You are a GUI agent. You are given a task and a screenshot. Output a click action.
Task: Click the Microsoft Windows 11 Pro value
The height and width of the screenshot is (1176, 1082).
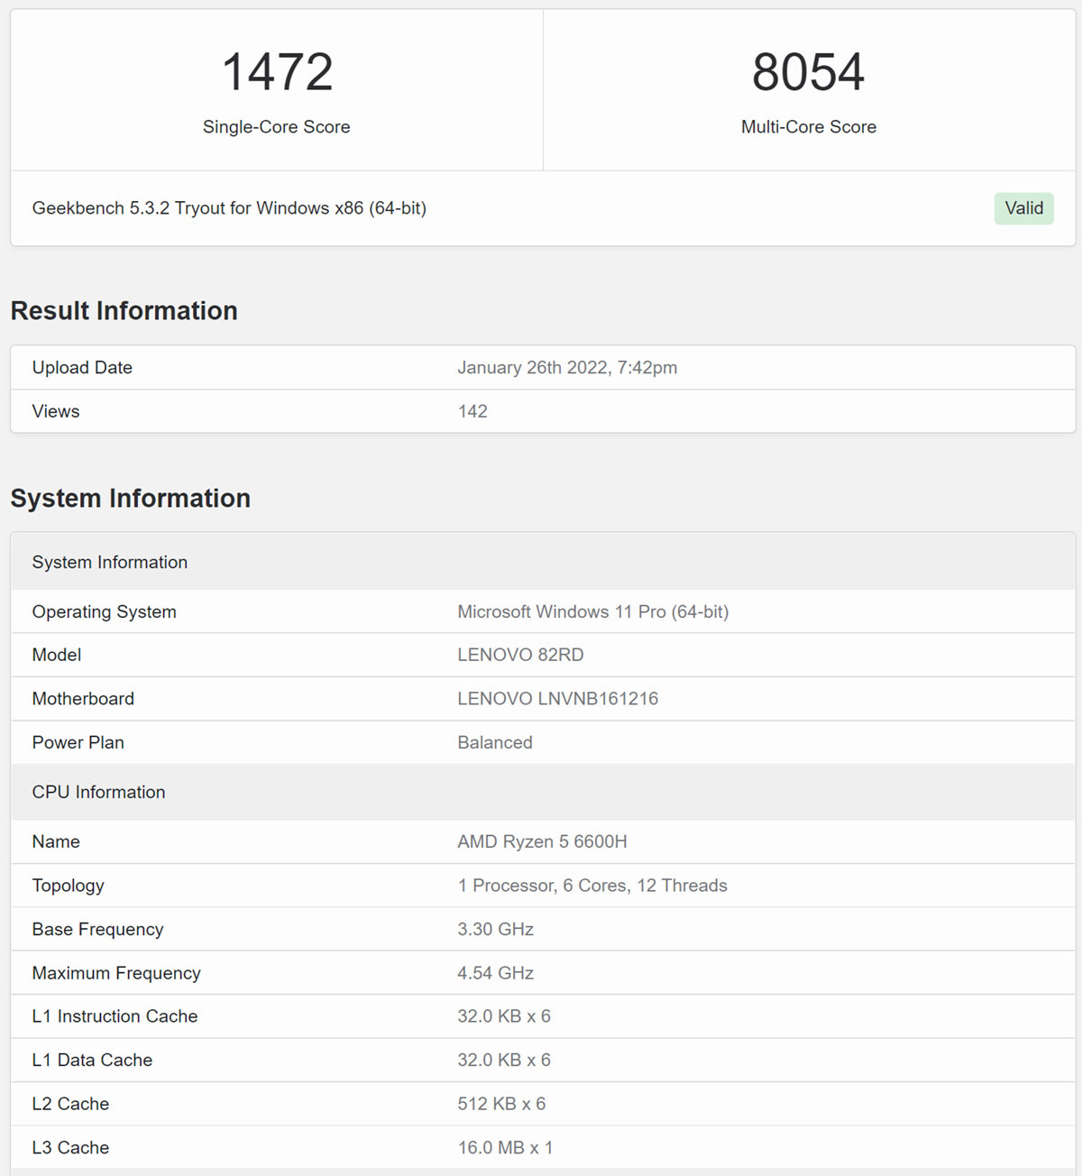pyautogui.click(x=592, y=611)
